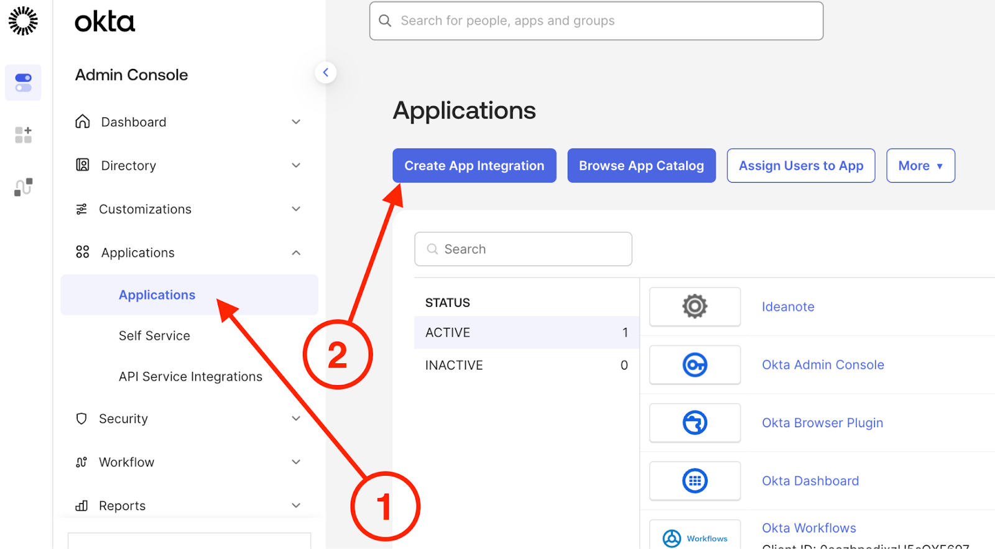Collapse the Applications menu chevron

(x=296, y=253)
